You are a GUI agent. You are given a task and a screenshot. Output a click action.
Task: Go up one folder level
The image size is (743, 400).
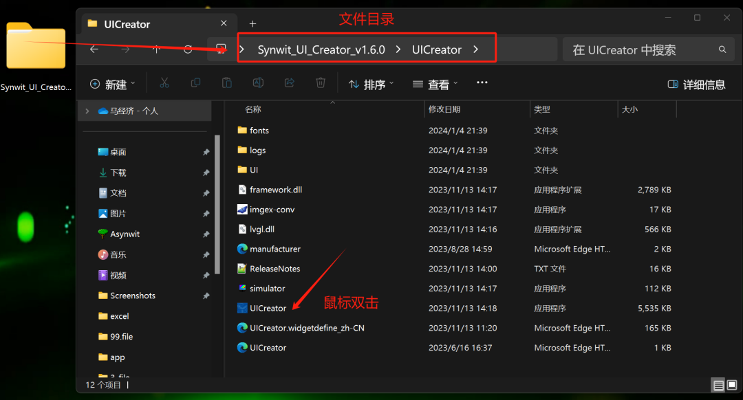coord(156,49)
